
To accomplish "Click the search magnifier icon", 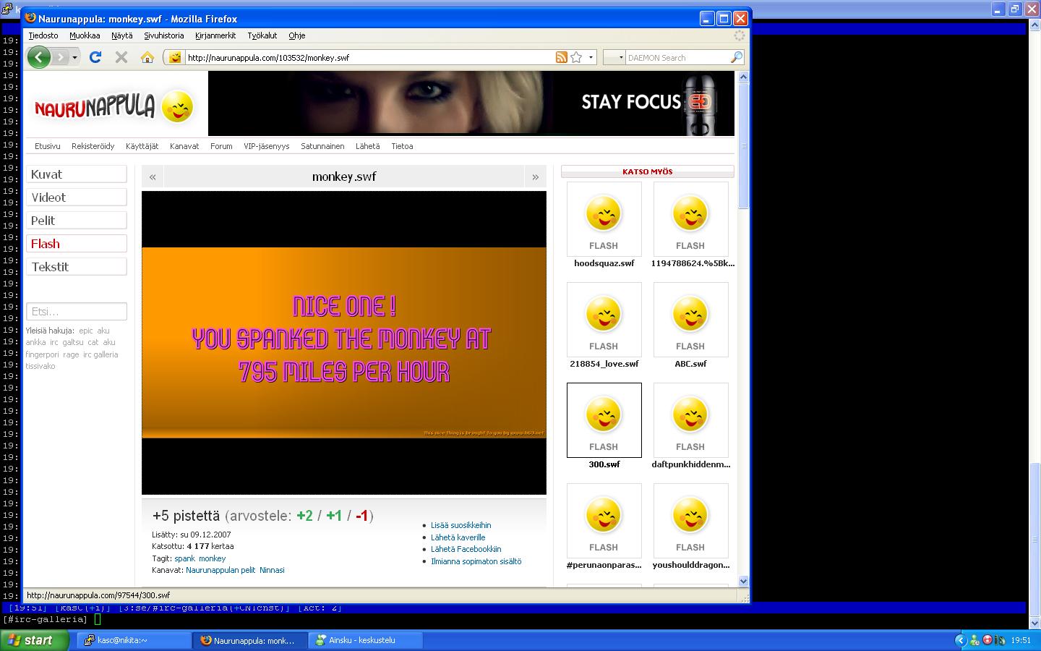I will point(737,57).
